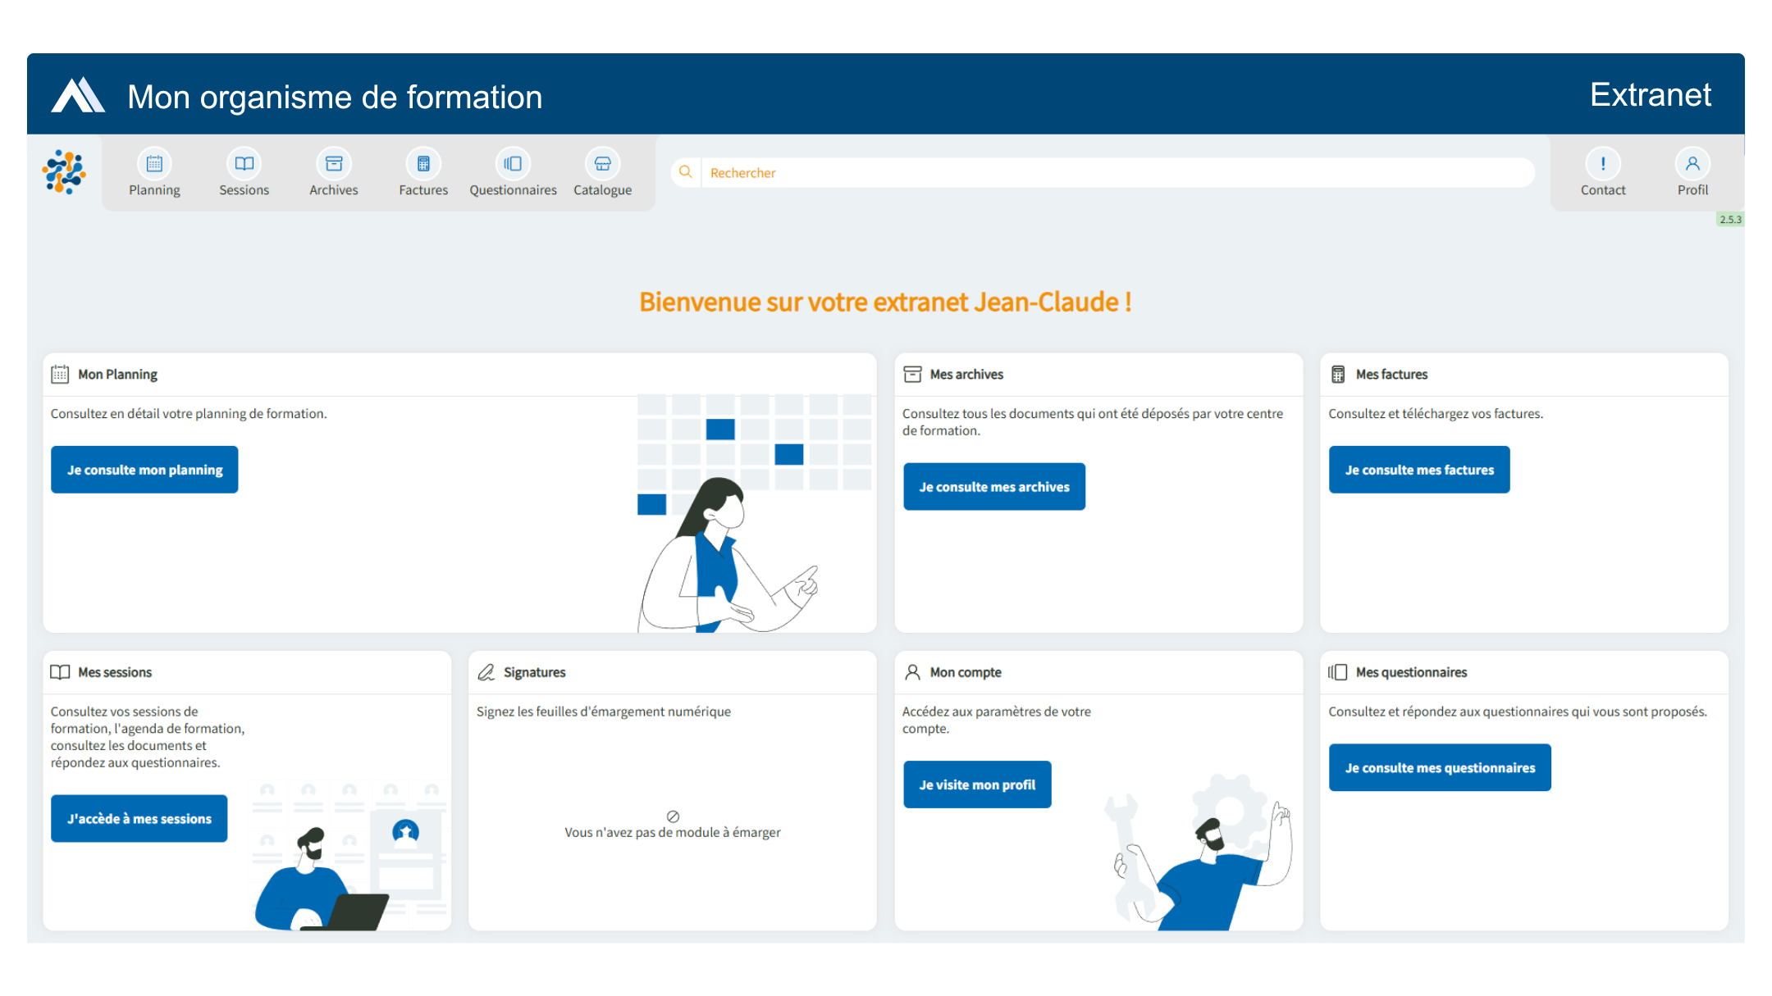This screenshot has width=1772, height=996.
Task: Click the Contact exclamation icon
Action: [x=1603, y=164]
